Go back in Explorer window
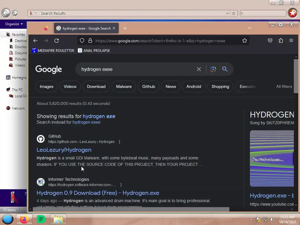Image resolution: width=300 pixels, height=225 pixels. pos(6,13)
